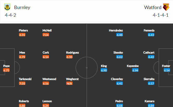Open the Burnley team name link
The image size is (173, 107).
pos(22,7)
